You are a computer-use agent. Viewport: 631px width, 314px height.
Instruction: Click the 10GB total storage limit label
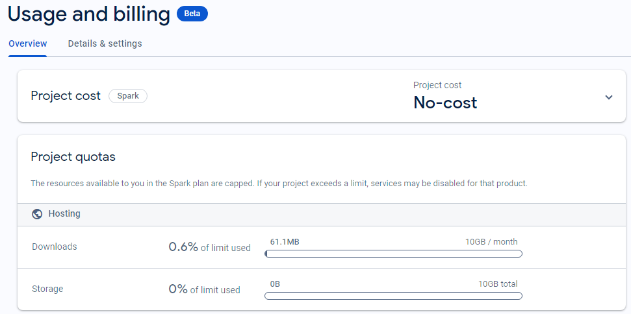point(498,284)
